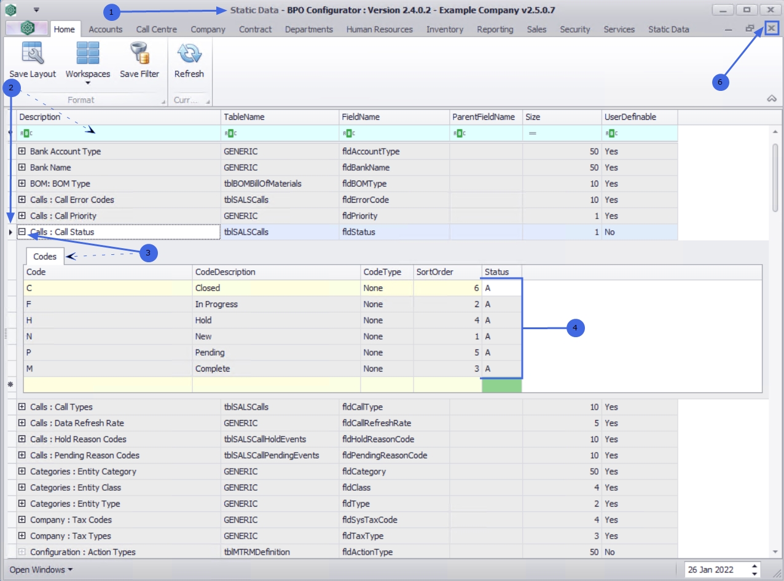The height and width of the screenshot is (581, 784).
Task: Click the green Status cell in new row
Action: point(501,385)
